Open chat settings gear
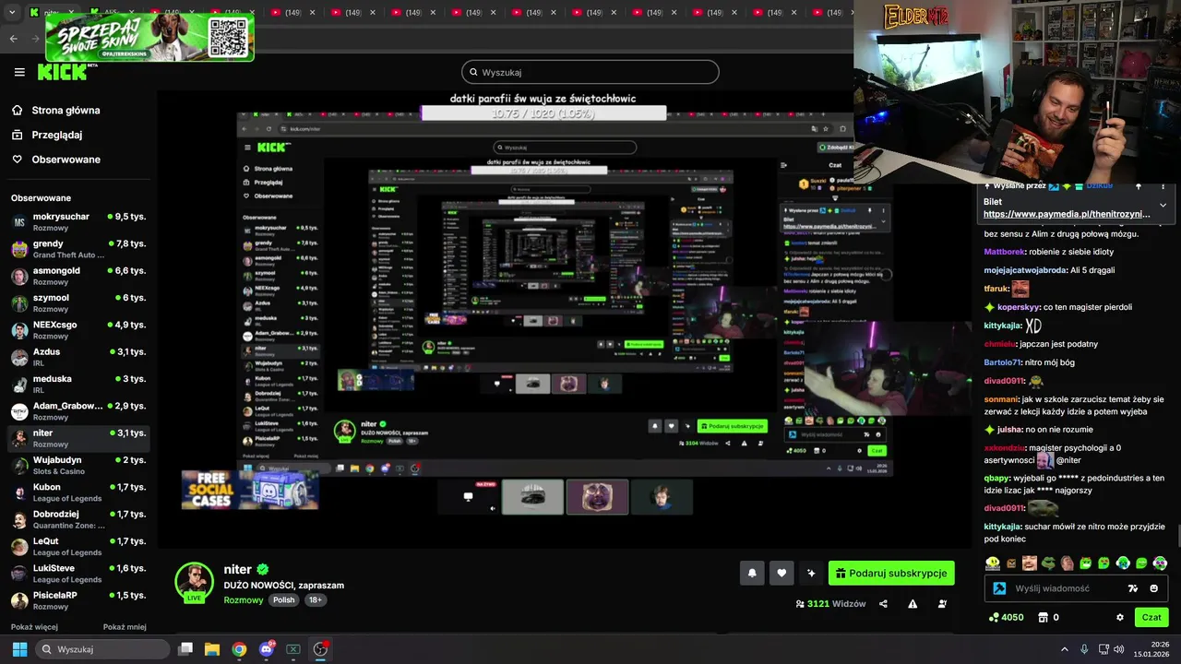 coord(1120,617)
